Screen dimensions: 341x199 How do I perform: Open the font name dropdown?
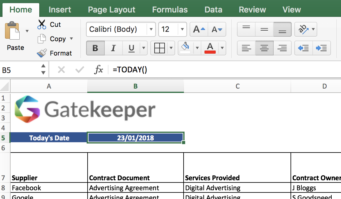pyautogui.click(x=151, y=29)
